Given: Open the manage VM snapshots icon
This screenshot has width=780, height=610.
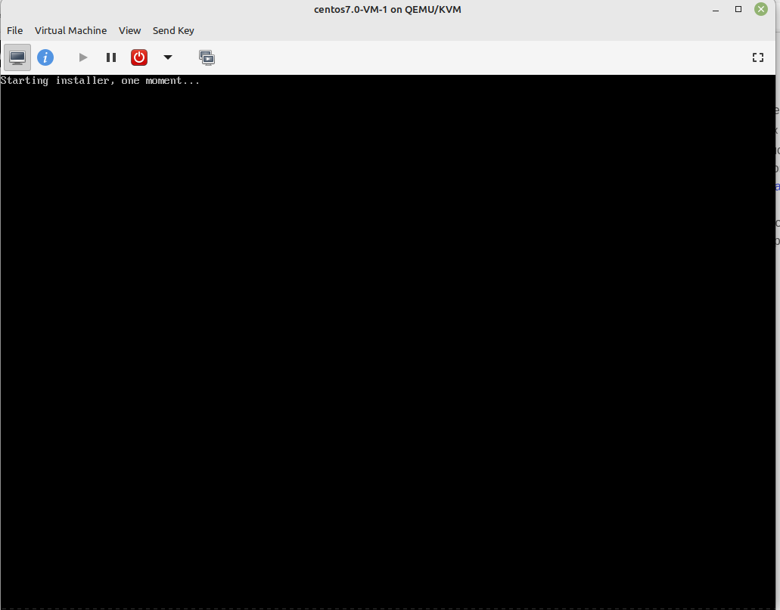Looking at the screenshot, I should 207,57.
